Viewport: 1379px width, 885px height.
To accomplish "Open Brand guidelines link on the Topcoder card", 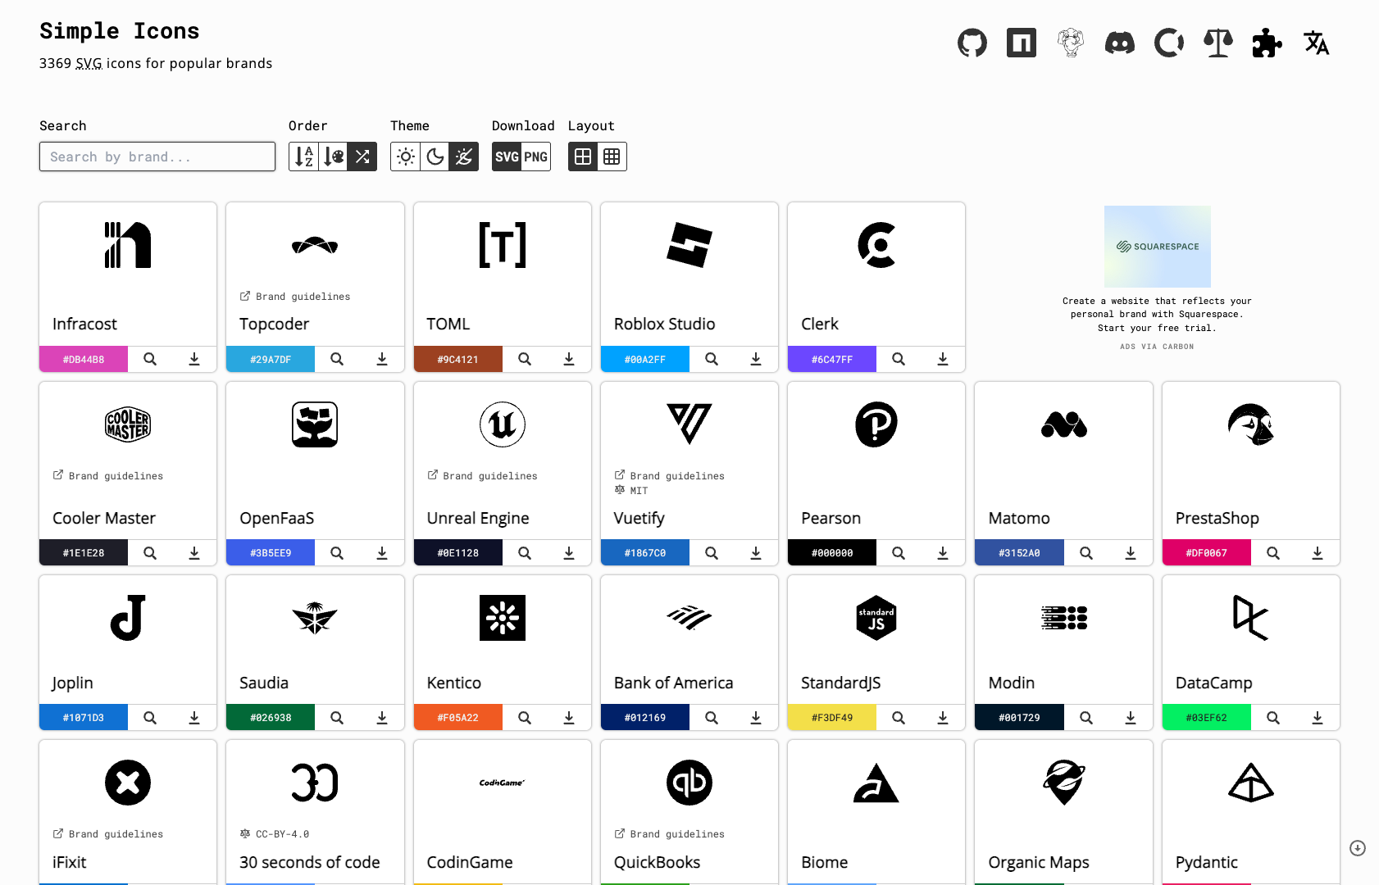I will point(294,296).
